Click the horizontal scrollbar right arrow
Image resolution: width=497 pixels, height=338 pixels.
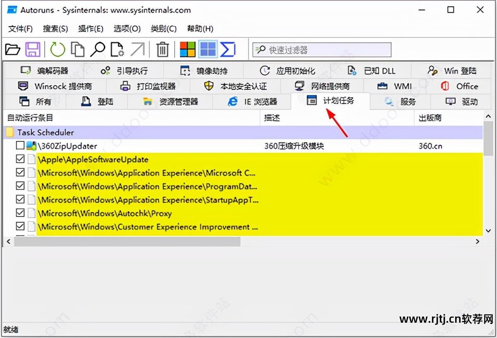click(477, 242)
